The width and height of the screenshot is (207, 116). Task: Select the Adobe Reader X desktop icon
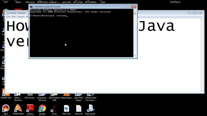click(30, 108)
